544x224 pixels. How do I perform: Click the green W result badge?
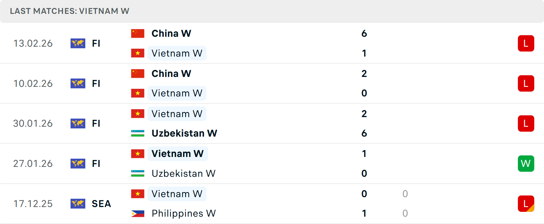pos(526,163)
